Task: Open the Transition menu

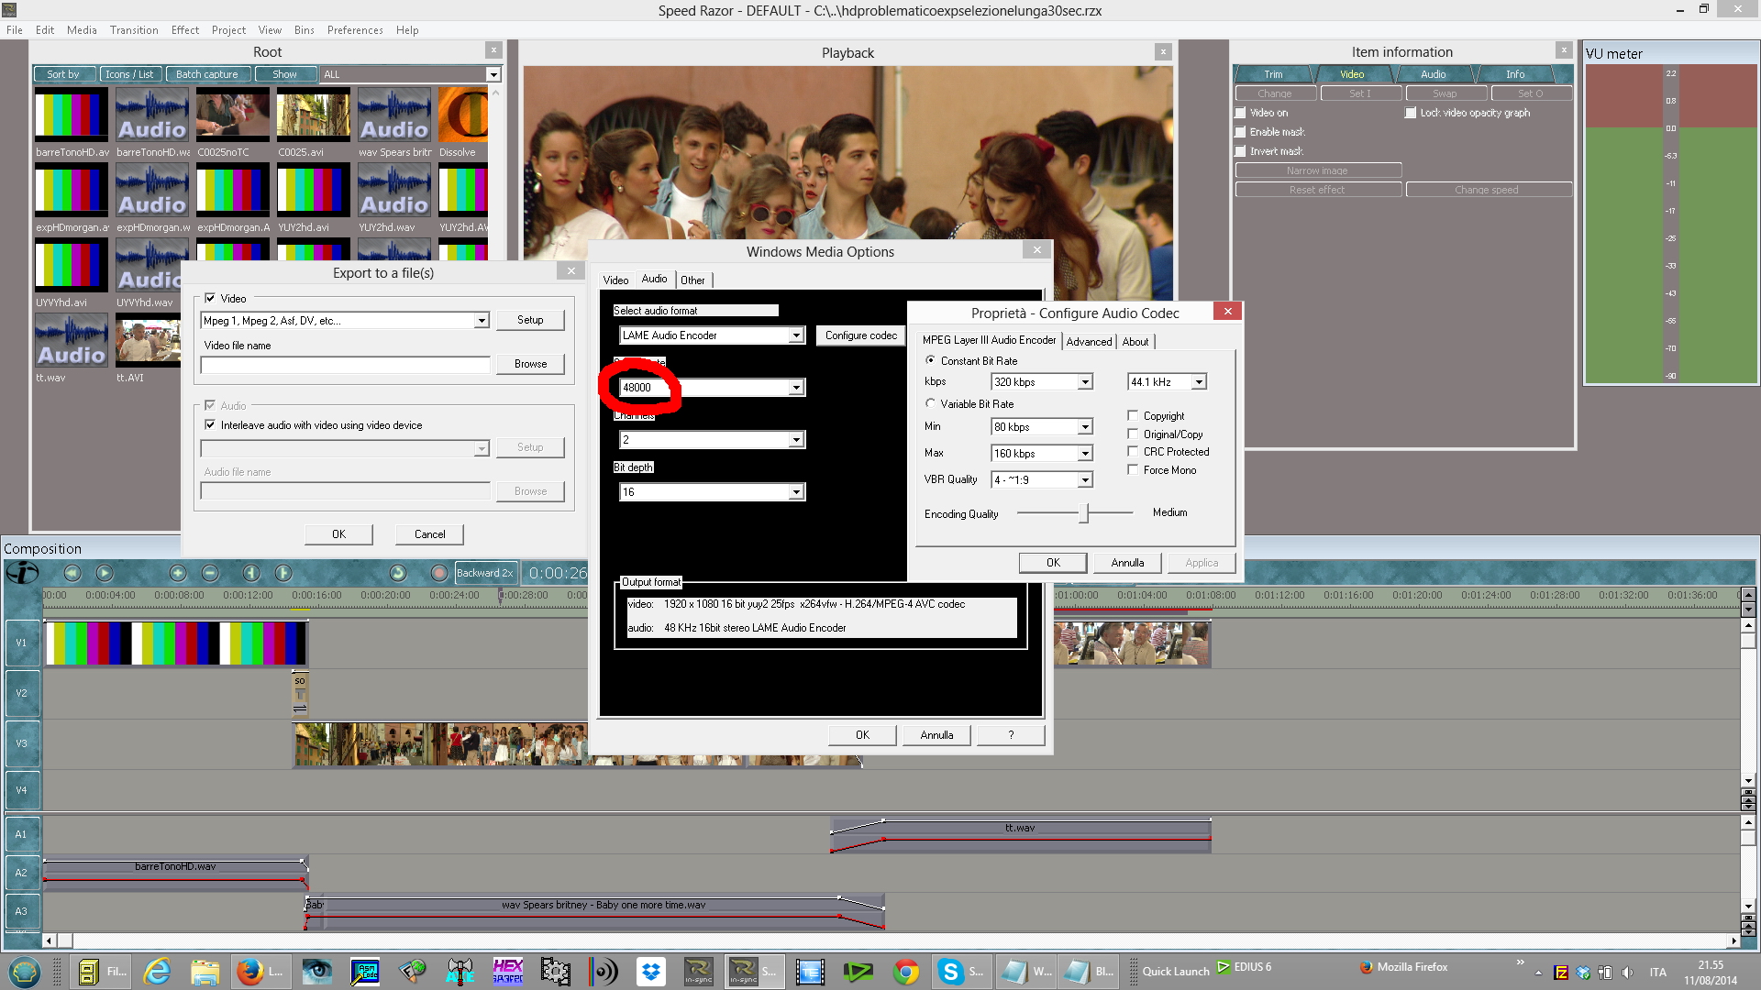Action: [x=134, y=30]
